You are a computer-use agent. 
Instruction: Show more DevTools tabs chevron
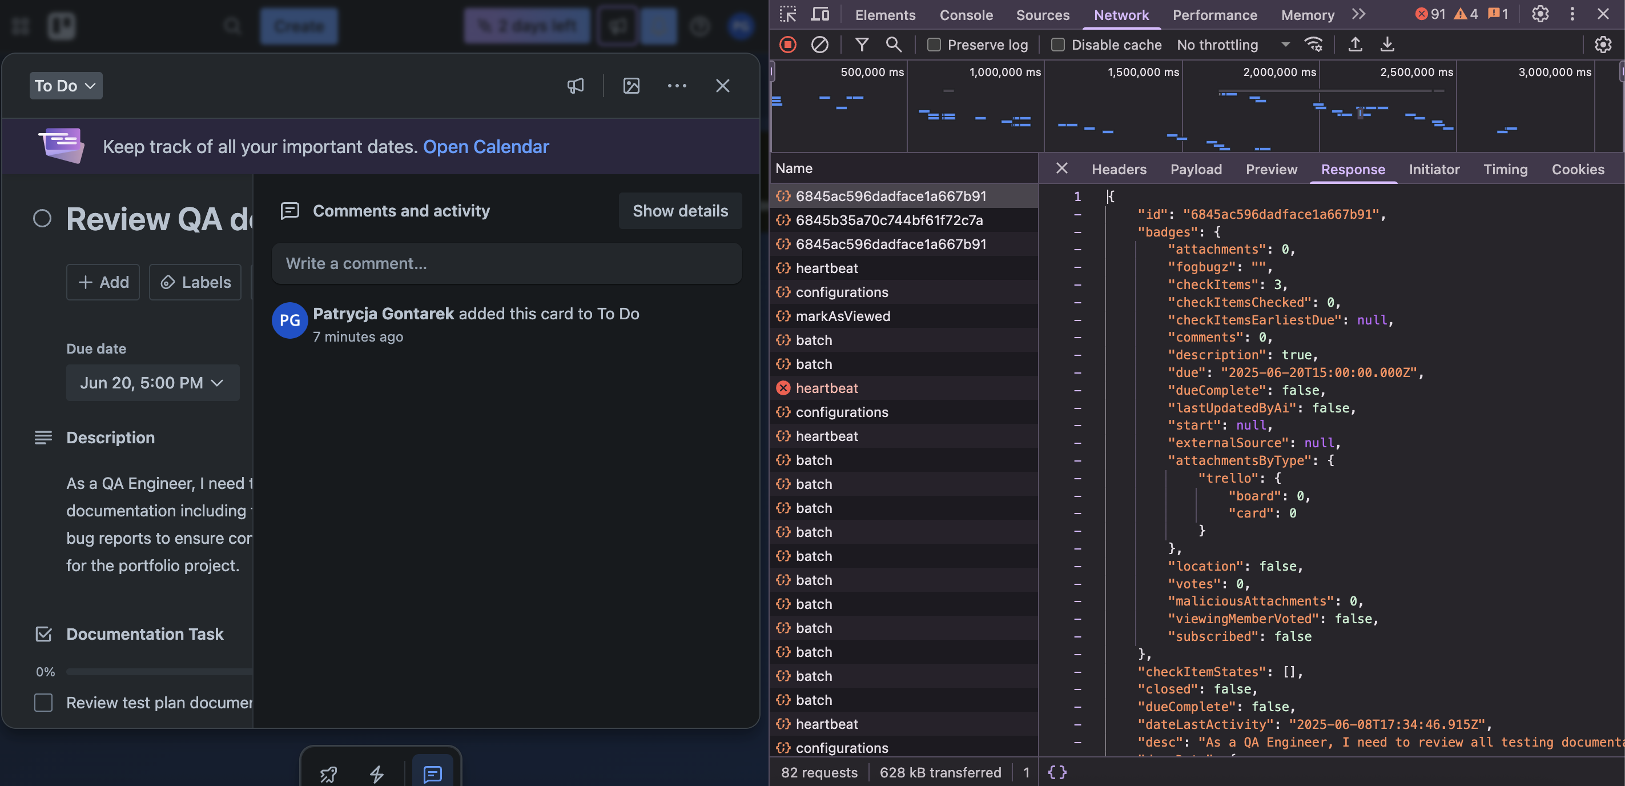click(x=1359, y=14)
